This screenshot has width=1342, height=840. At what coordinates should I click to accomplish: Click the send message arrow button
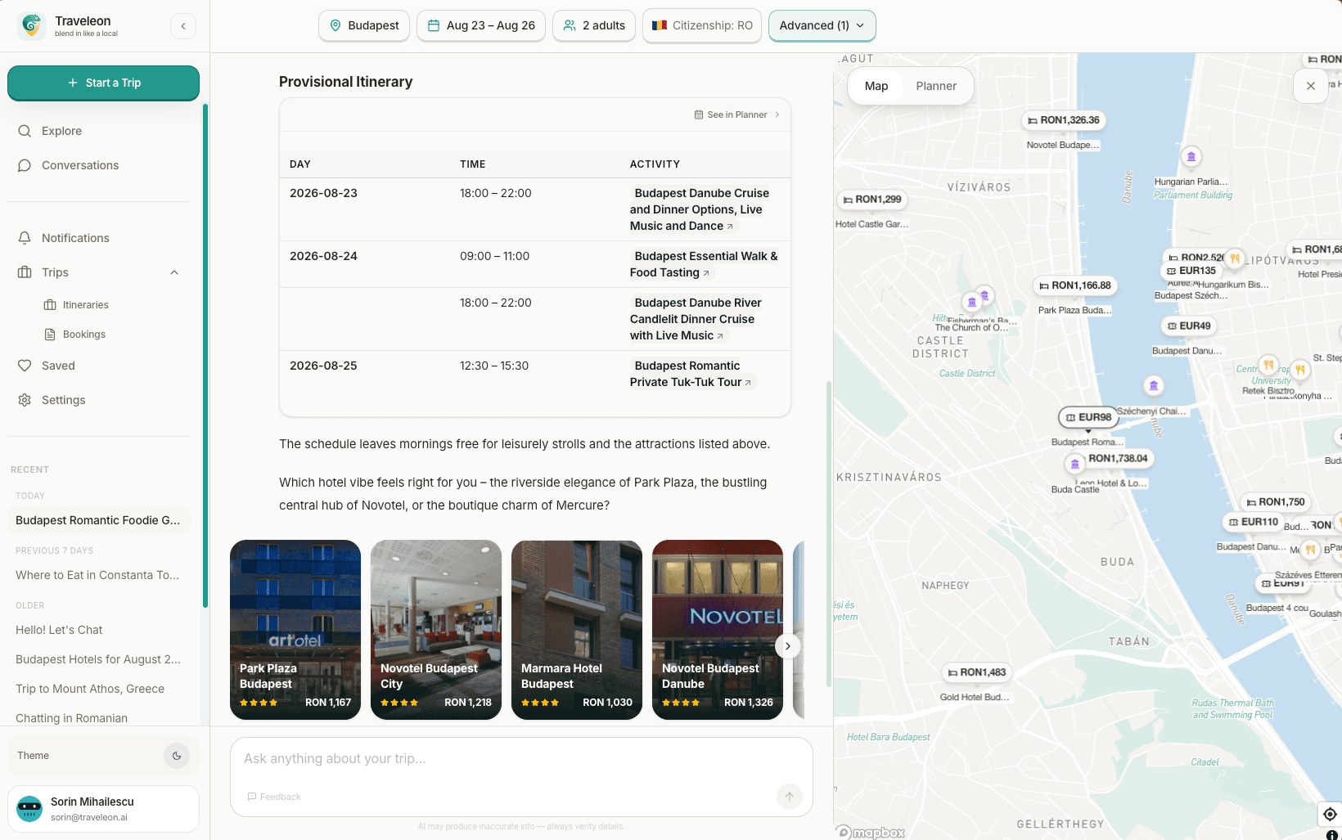click(x=790, y=796)
